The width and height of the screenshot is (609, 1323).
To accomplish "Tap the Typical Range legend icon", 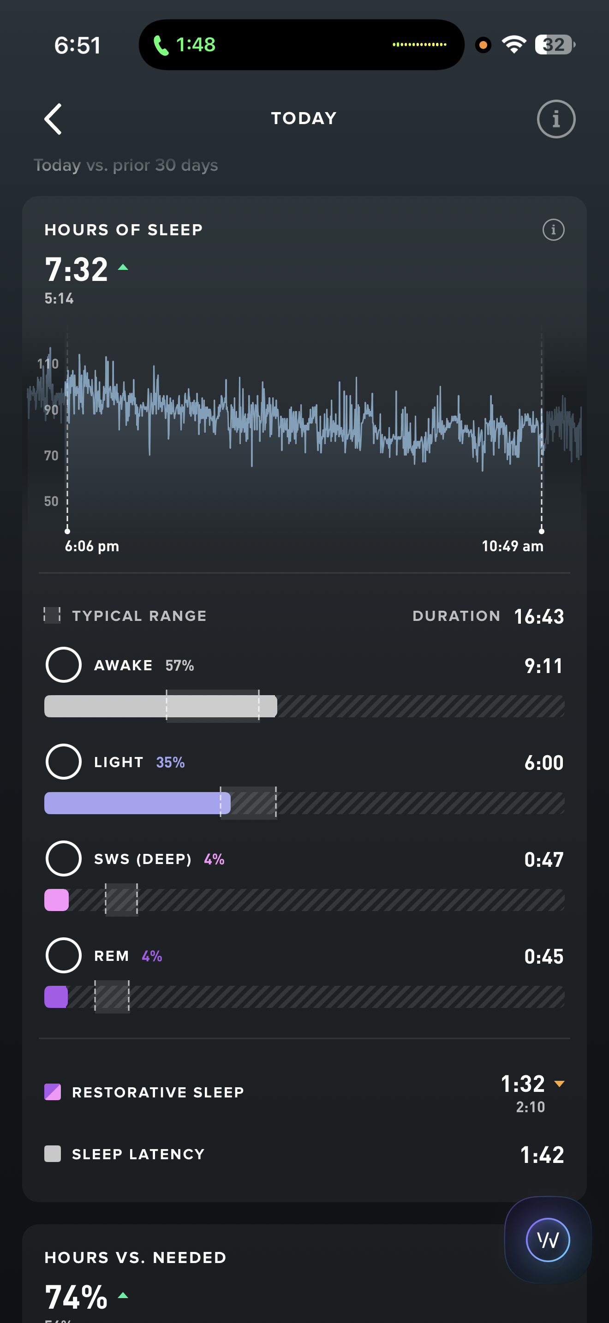I will click(52, 615).
